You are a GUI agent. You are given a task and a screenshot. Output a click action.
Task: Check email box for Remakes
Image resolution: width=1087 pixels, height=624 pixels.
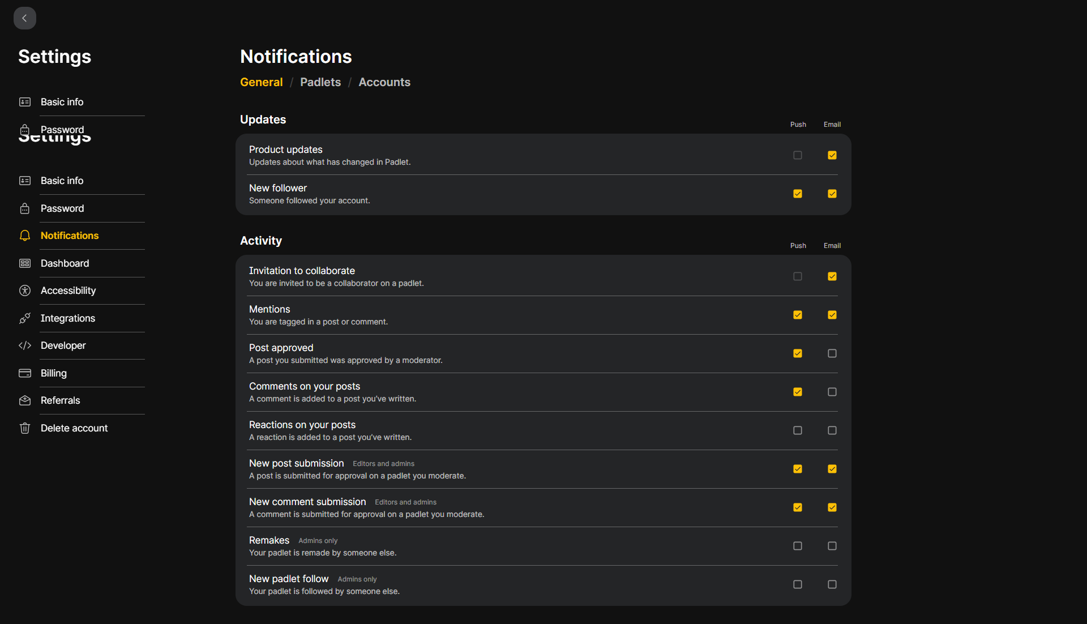coord(832,546)
